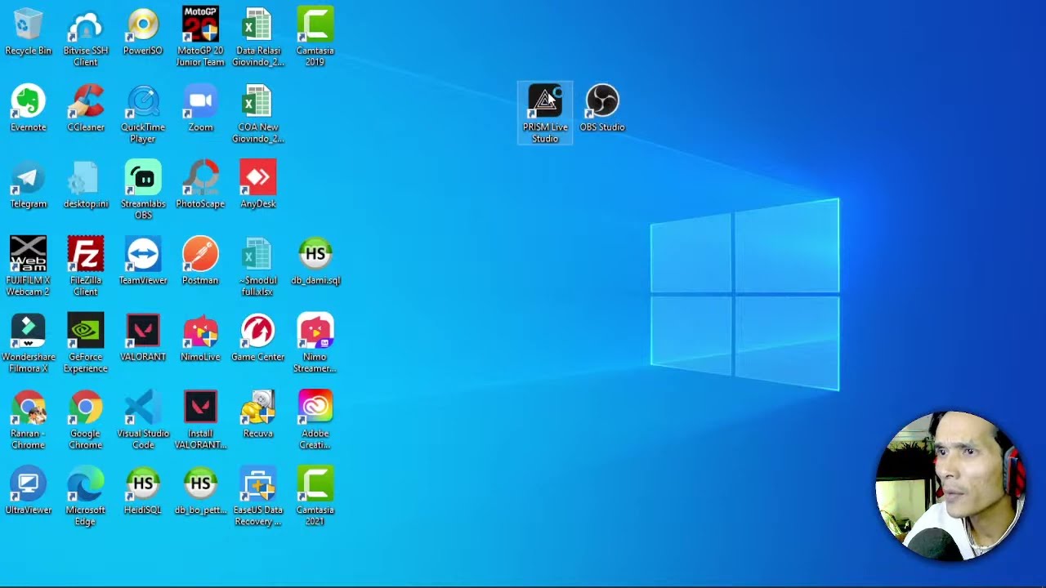Select the QuickTime Player icon
The image size is (1046, 588).
coord(143,115)
